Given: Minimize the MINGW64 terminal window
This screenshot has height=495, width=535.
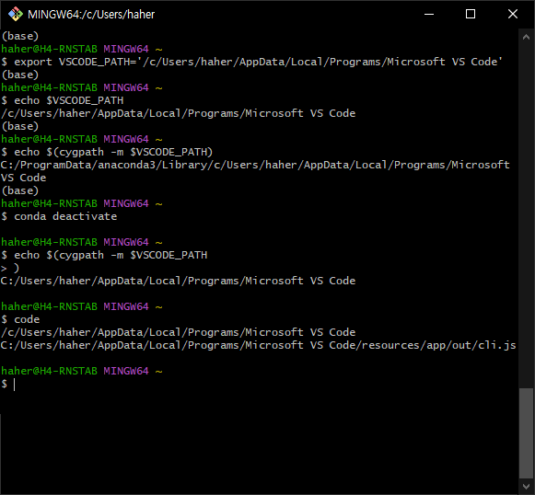Looking at the screenshot, I should pos(429,15).
